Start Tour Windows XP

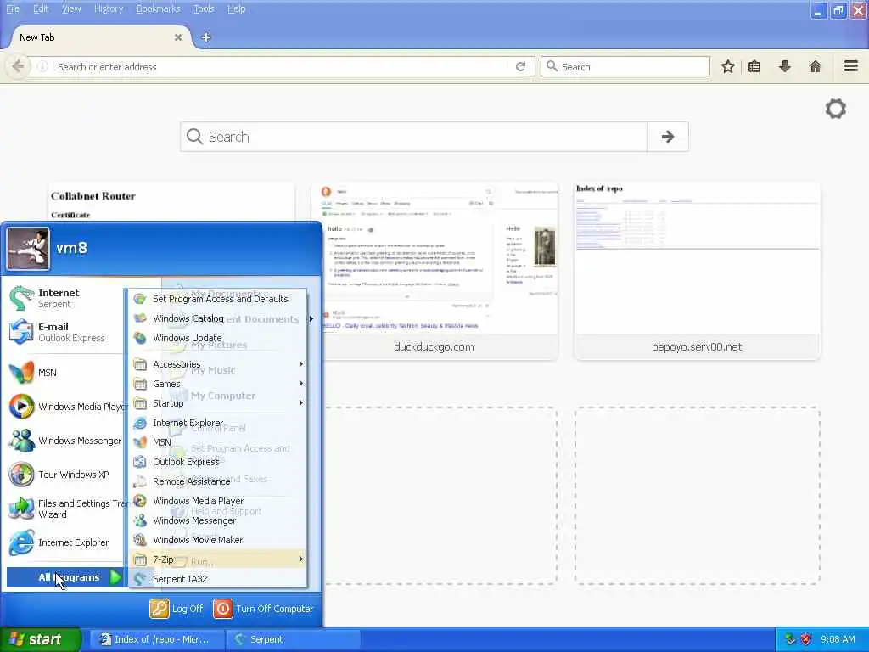click(x=62, y=475)
